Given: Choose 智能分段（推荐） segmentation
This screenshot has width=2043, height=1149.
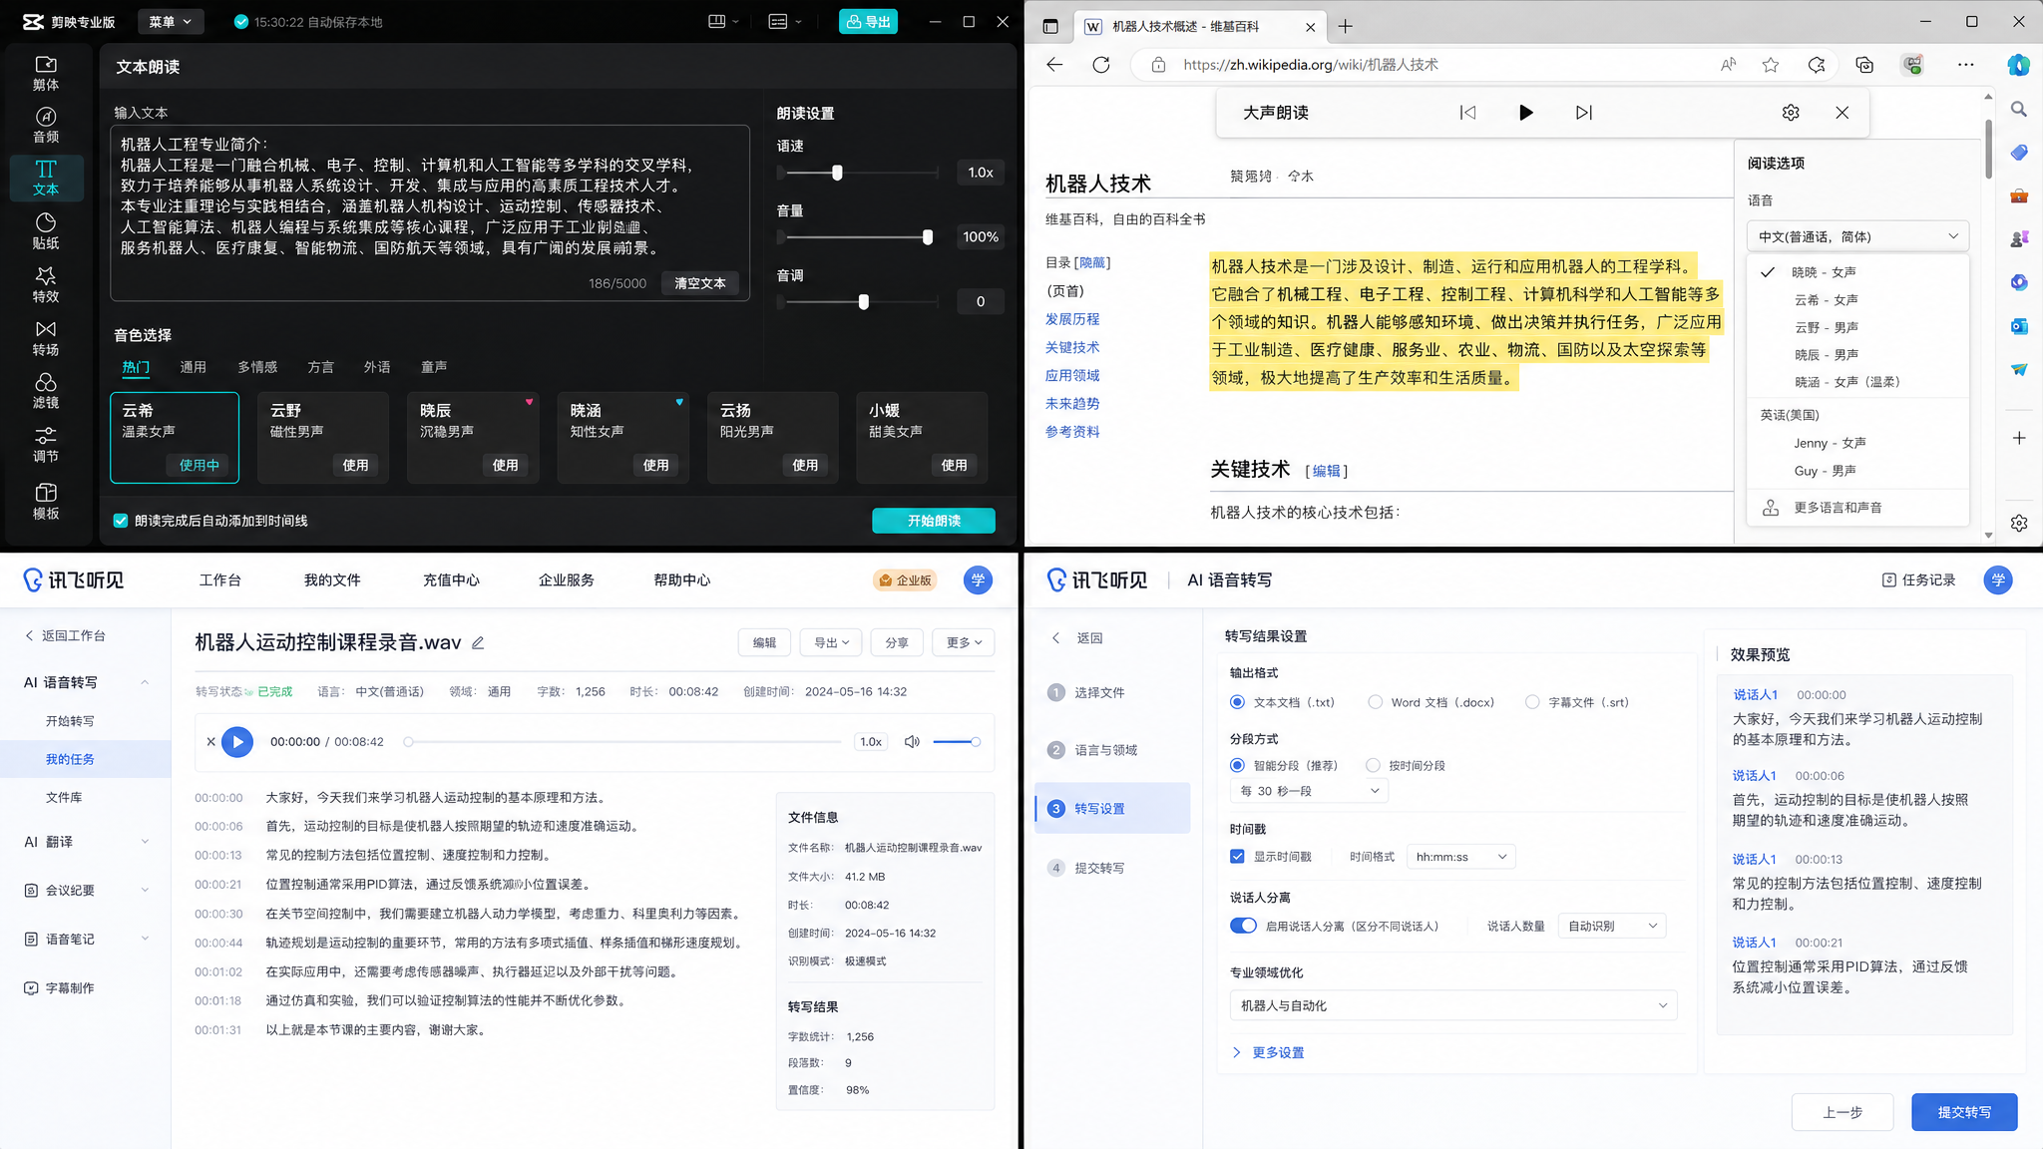Looking at the screenshot, I should (x=1237, y=766).
